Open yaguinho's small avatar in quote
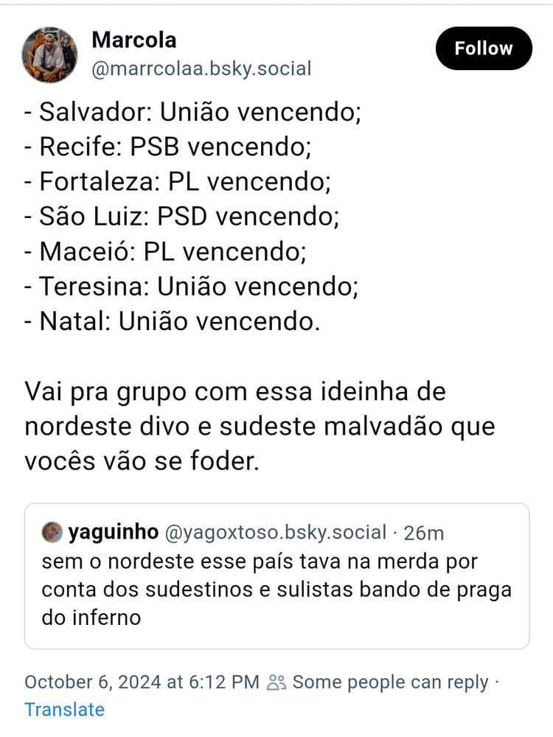Viewport: 553px width, 737px height. (x=52, y=533)
